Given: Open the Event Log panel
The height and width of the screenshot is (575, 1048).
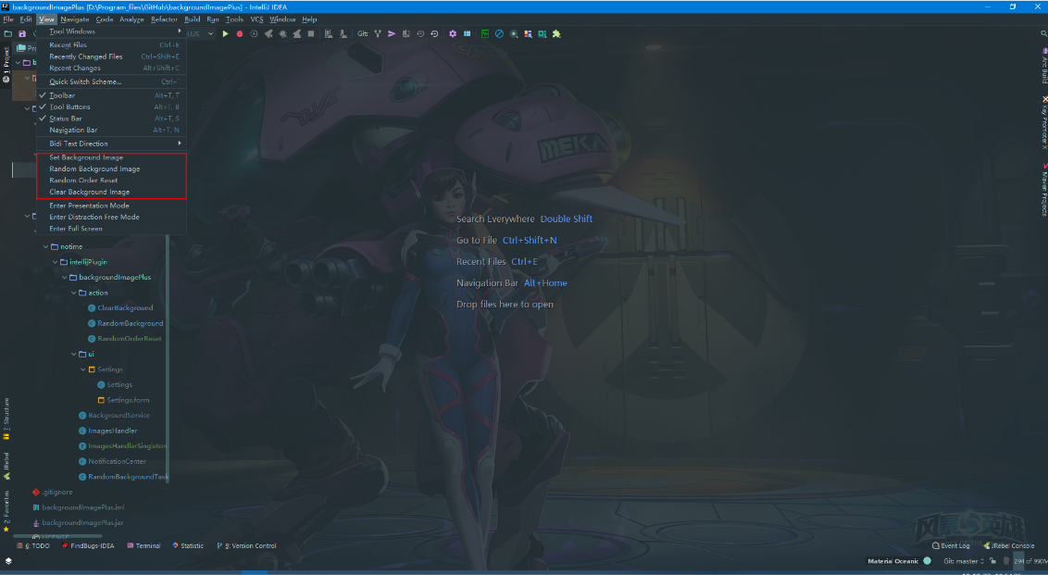Looking at the screenshot, I should tap(951, 545).
